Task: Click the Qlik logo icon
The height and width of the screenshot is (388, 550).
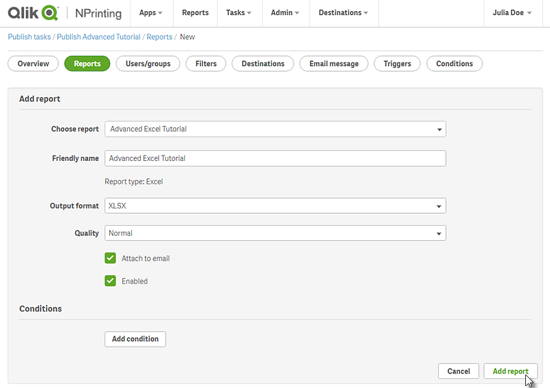Action: coord(33,13)
